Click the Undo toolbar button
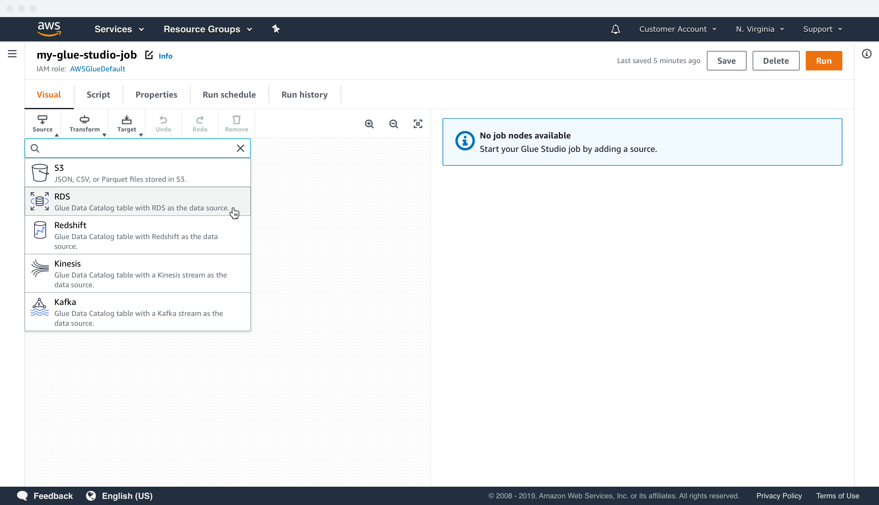 164,124
